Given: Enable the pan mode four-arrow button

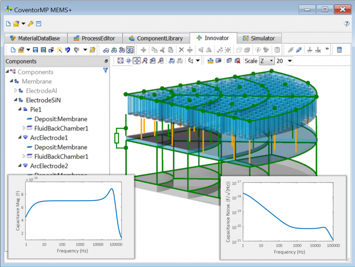Looking at the screenshot, I should pos(137,61).
